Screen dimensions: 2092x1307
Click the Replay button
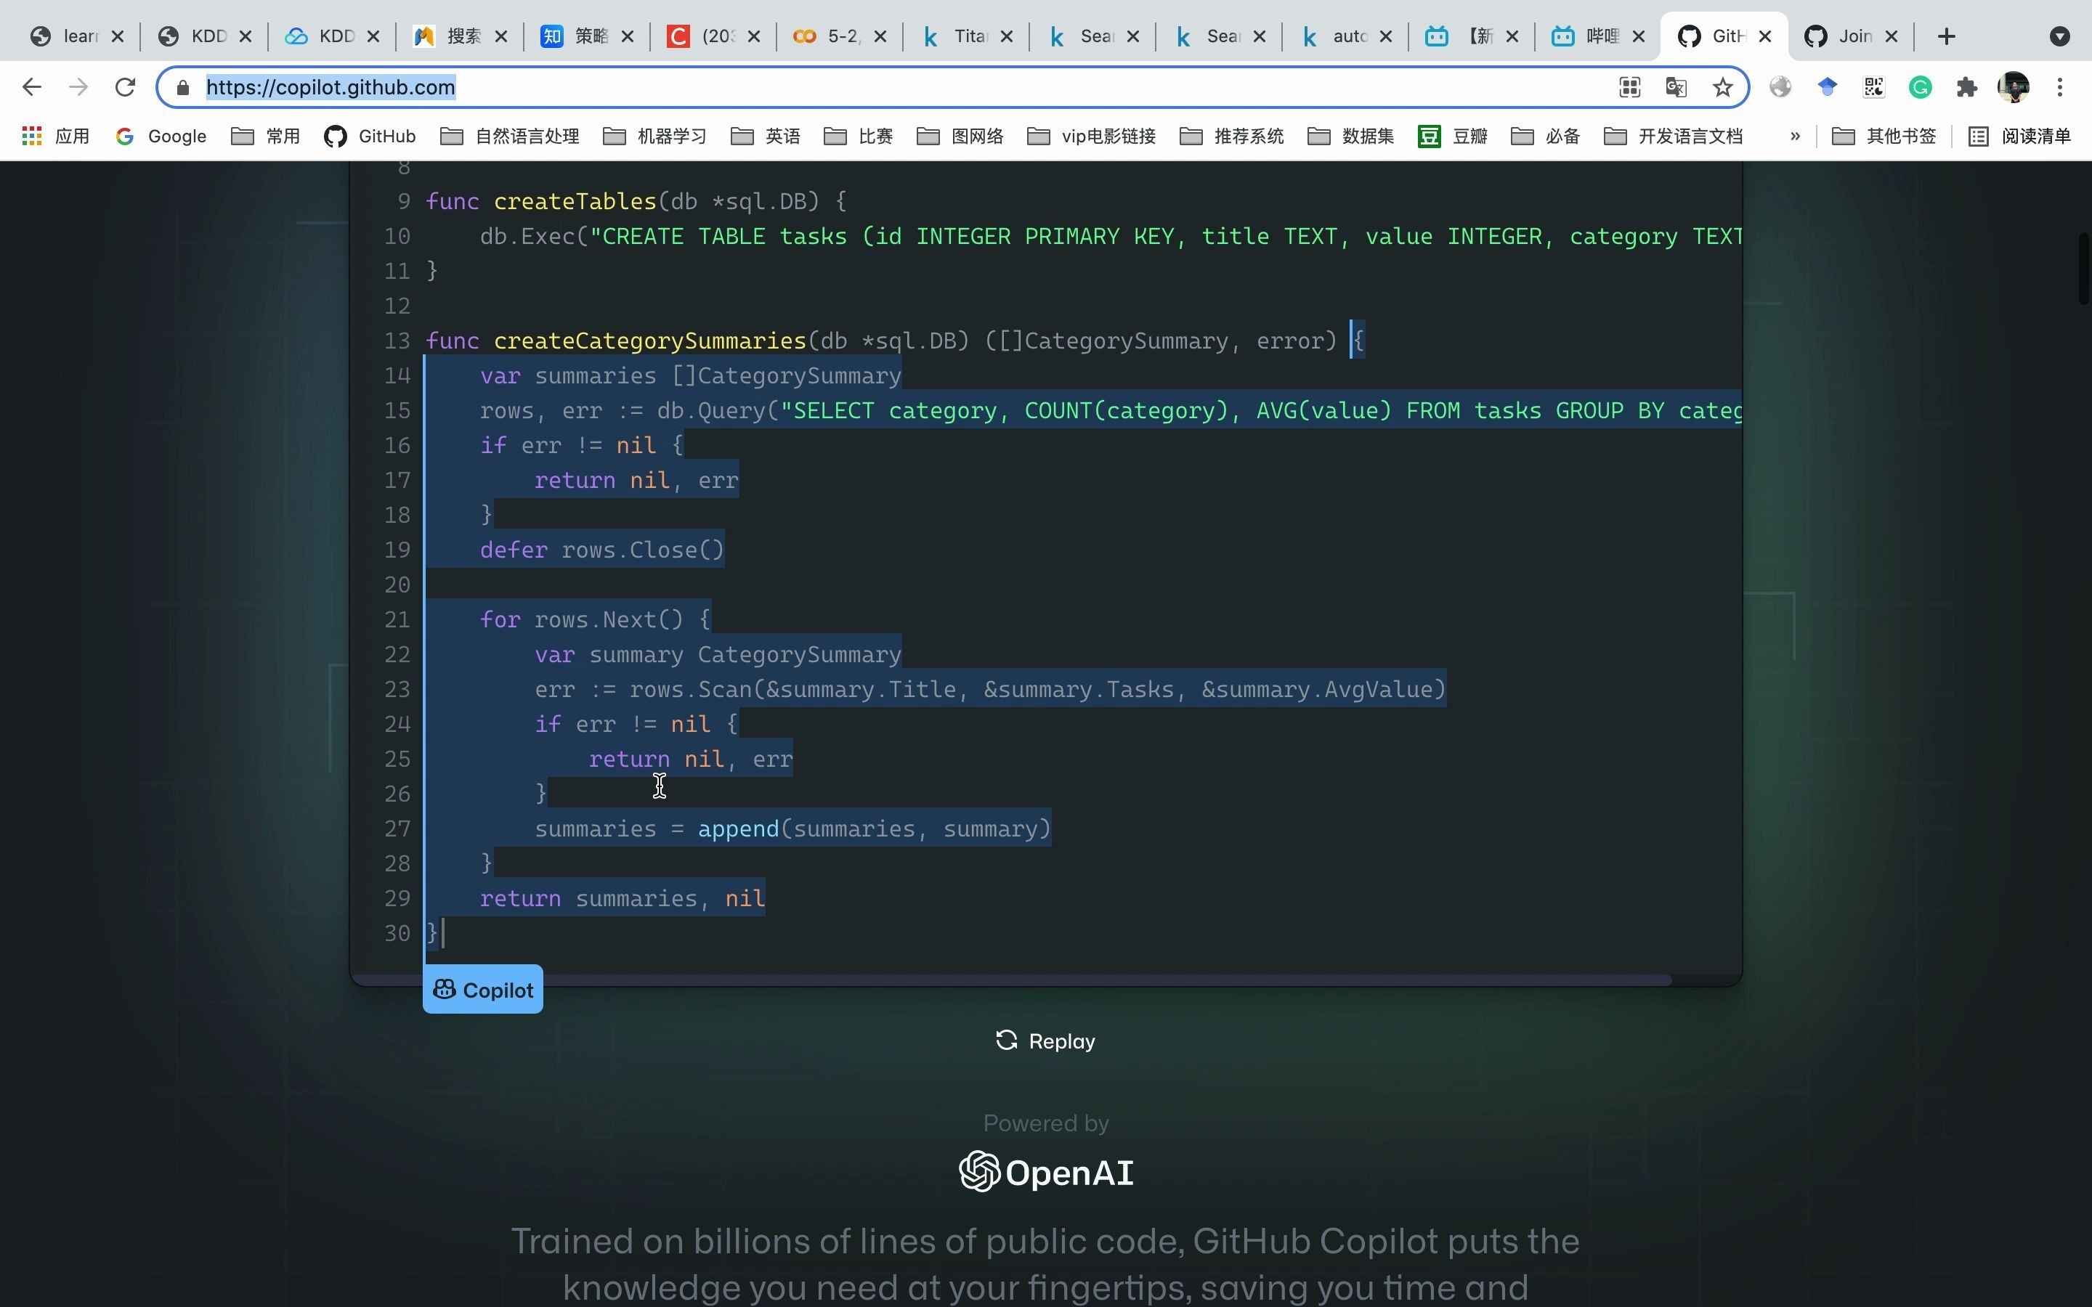[1045, 1041]
